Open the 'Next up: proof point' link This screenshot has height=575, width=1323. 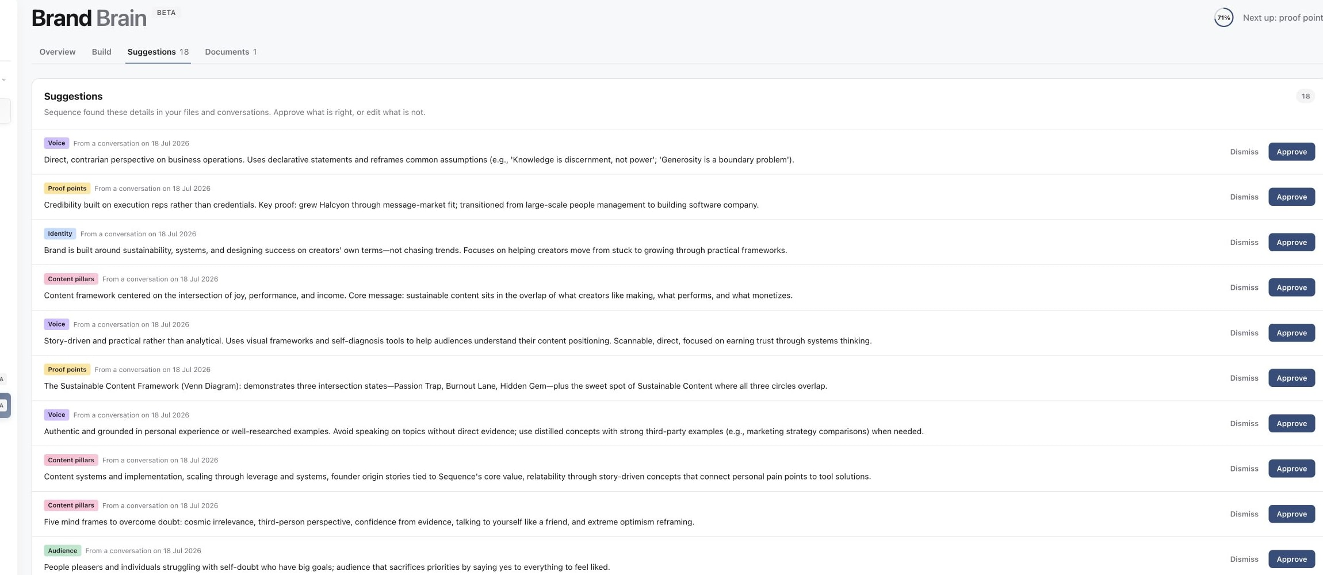[1283, 18]
